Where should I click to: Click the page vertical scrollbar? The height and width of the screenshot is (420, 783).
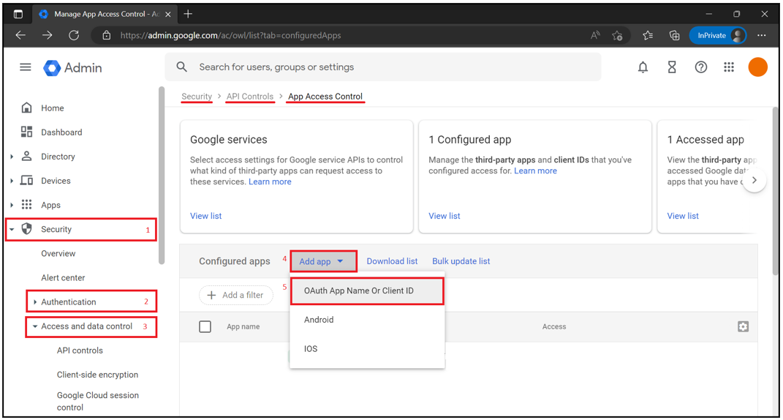click(775, 190)
